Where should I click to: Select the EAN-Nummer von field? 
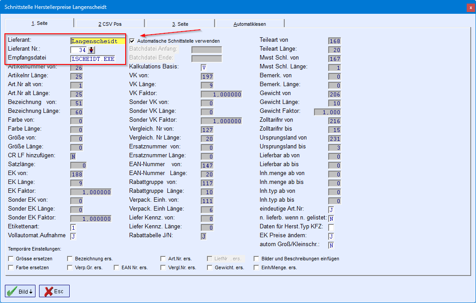[207, 165]
